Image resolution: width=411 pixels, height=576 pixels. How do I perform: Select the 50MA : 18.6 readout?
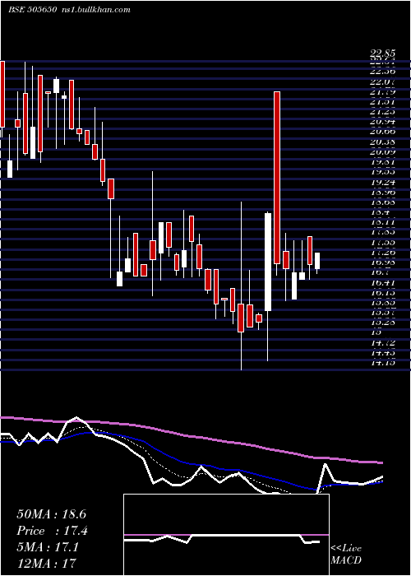(51, 514)
